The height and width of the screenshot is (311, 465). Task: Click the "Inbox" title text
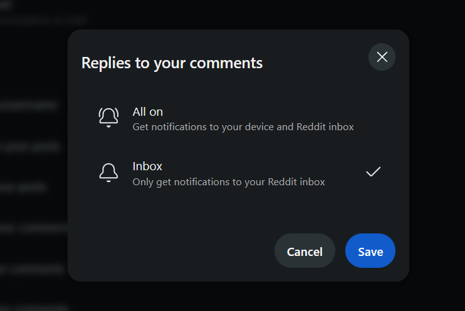pos(147,166)
